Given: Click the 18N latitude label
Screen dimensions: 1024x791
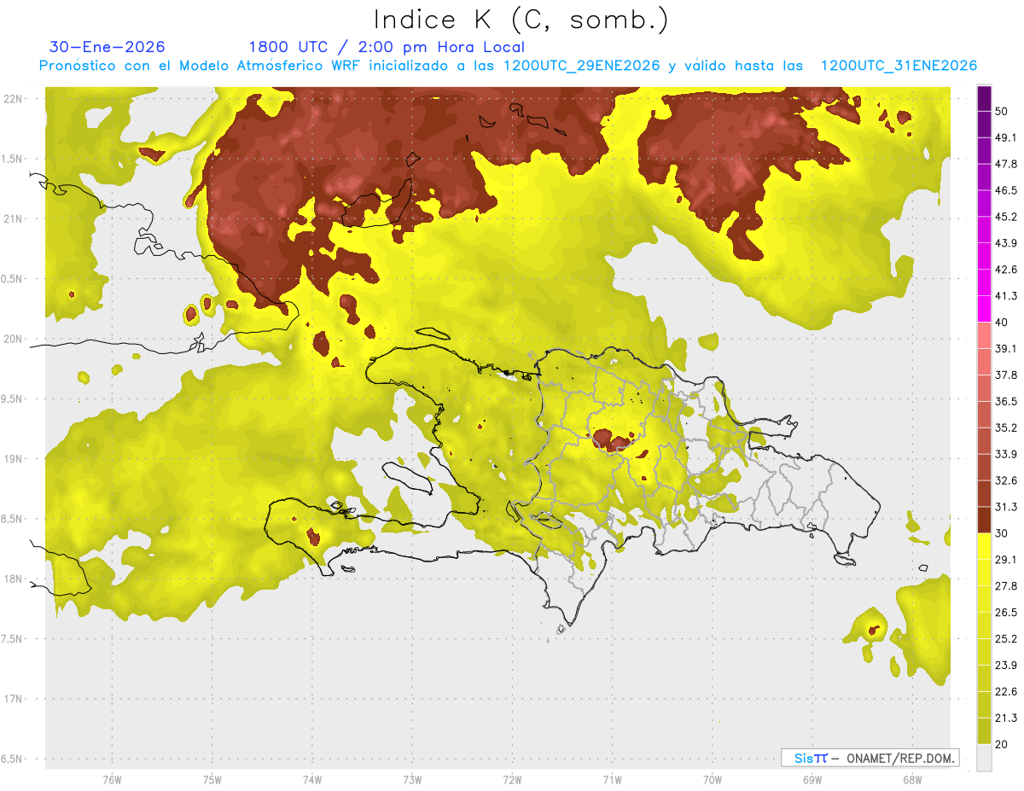Looking at the screenshot, I should point(15,579).
